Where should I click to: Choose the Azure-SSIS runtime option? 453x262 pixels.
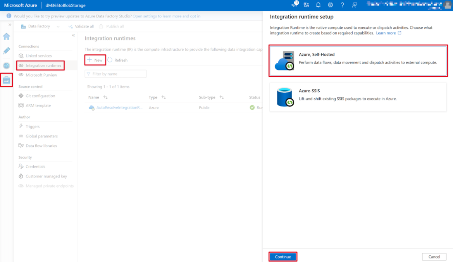coord(357,94)
